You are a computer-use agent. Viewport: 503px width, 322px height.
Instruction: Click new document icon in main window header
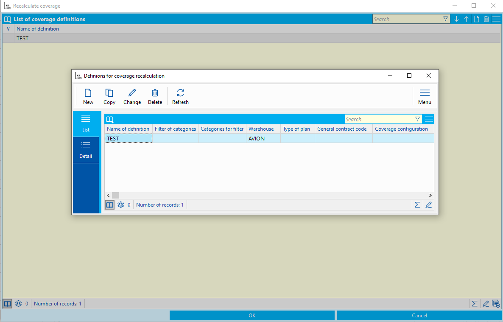pyautogui.click(x=476, y=19)
